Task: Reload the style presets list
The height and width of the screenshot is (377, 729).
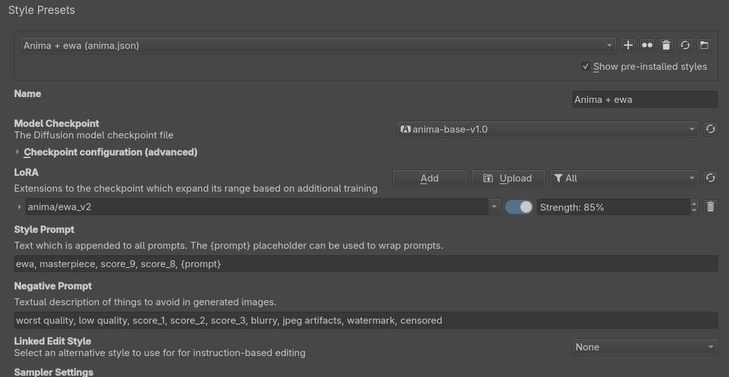Action: (685, 45)
